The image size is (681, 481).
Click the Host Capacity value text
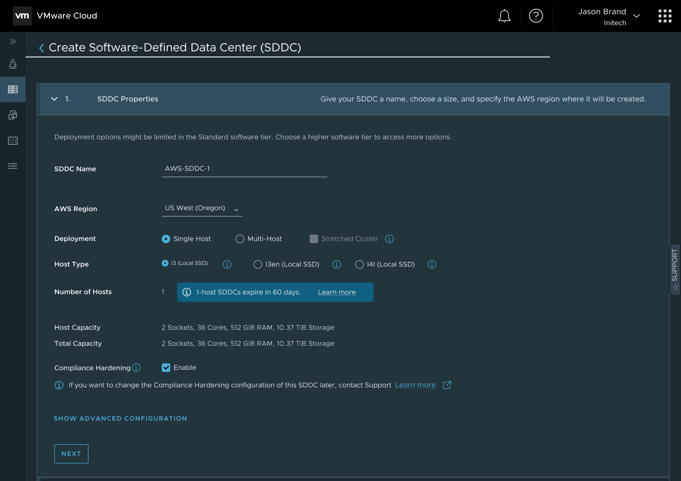248,327
